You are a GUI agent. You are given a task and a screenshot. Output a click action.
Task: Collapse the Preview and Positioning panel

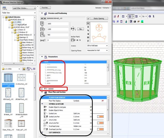pos(42,13)
